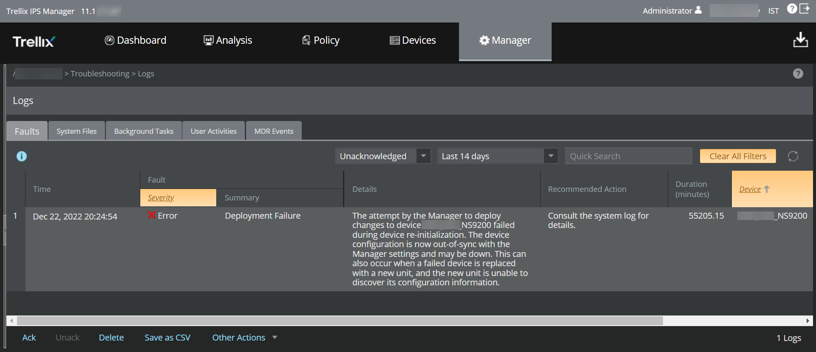Click the download icon in navigation bar

point(800,40)
